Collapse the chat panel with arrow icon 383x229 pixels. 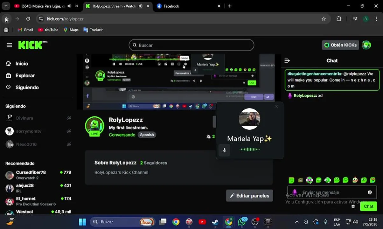pos(287,60)
